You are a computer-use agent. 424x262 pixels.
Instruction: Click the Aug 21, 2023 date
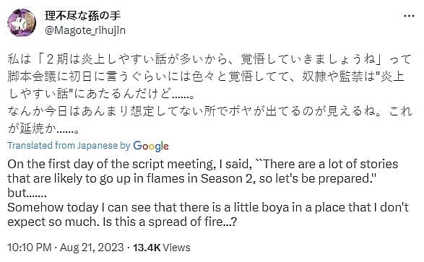coord(92,248)
